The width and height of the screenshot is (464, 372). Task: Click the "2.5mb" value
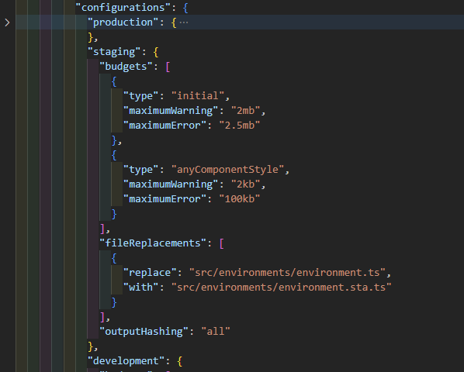[240, 126]
